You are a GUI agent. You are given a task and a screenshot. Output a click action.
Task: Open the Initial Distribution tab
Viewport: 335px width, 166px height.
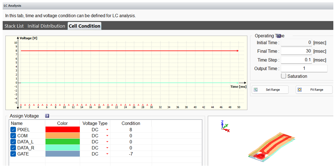point(46,26)
